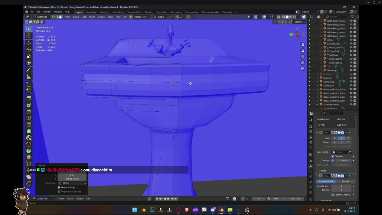This screenshot has height=215, width=382.
Task: Disable render for ToiletSeat.001 camera icon
Action: tap(355, 59)
